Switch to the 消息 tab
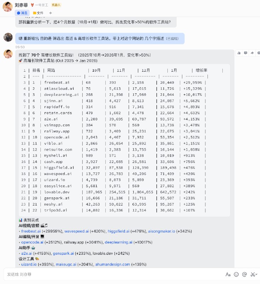260x284 pixels. [22, 13]
